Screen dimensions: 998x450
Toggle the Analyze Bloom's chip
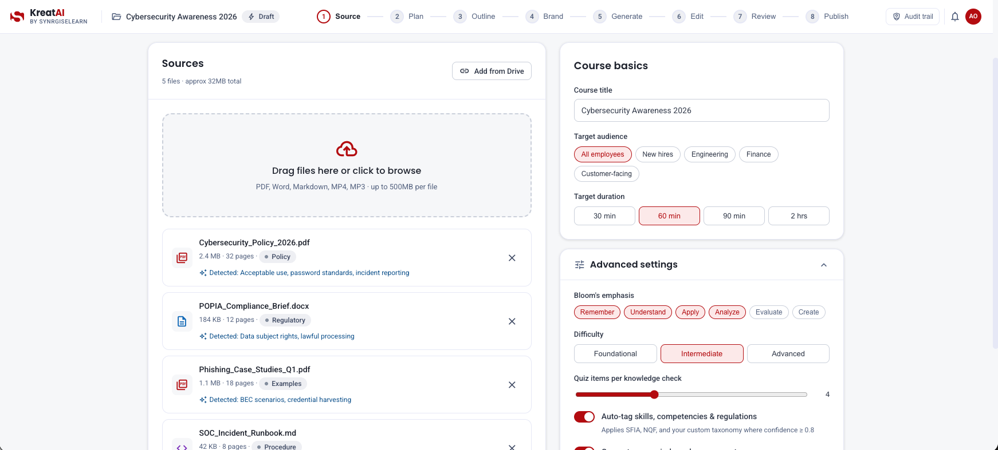tap(727, 312)
